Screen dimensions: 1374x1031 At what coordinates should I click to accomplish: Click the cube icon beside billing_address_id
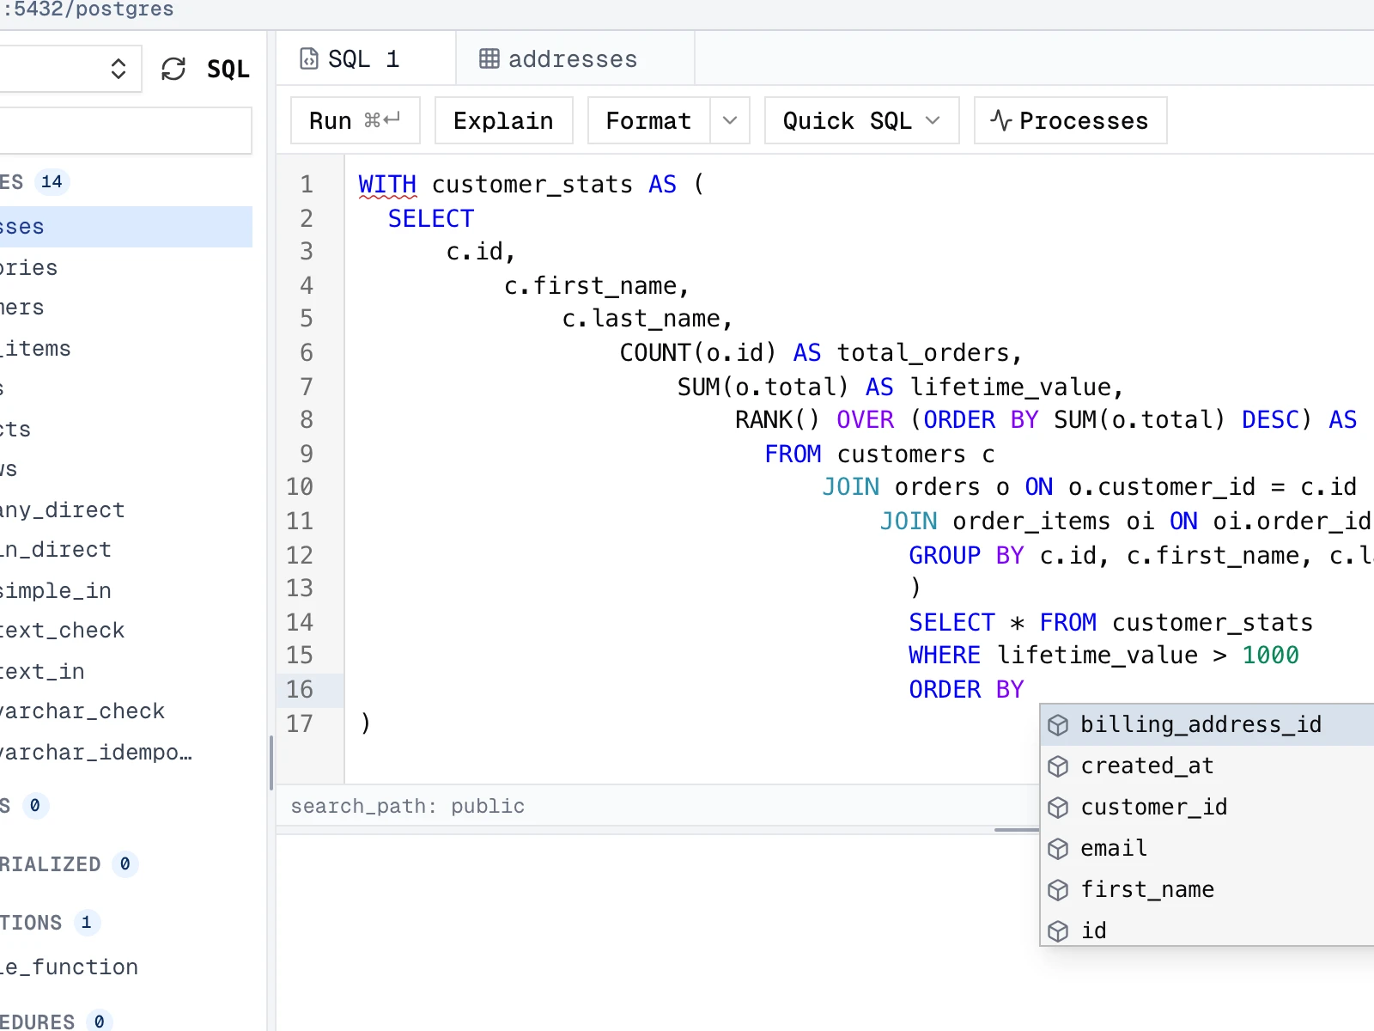click(1058, 724)
